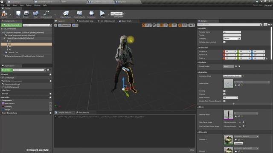Open the debug filter dropdown Ch_Zombie
The width and height of the screenshot is (273, 153).
click(x=116, y=14)
